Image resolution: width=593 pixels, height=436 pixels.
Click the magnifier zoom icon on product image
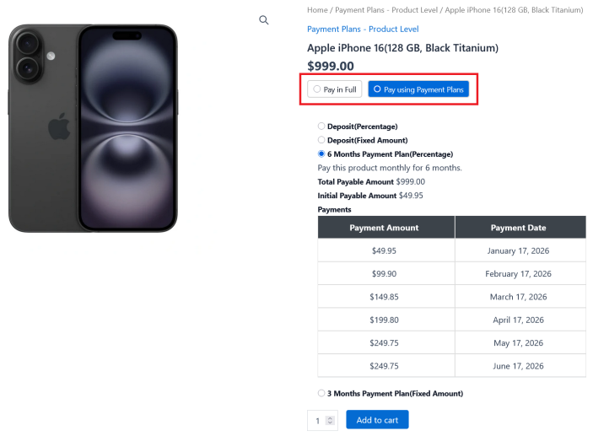click(264, 20)
